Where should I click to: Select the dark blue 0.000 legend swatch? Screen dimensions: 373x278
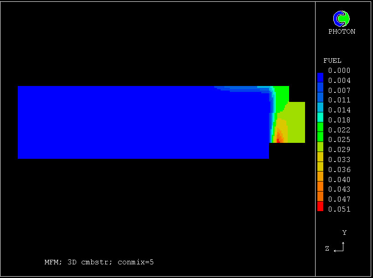click(320, 77)
